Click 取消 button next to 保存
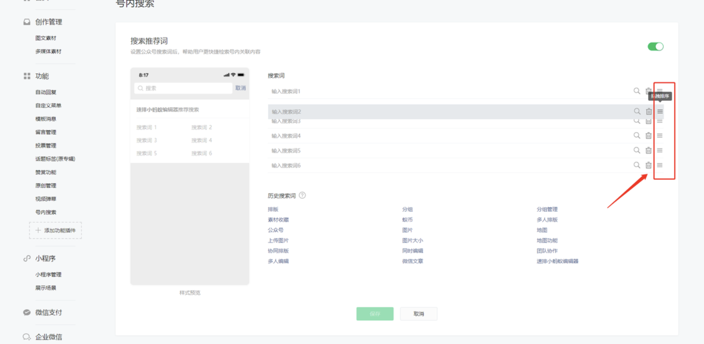Screen dimensions: 704x344 [418, 314]
